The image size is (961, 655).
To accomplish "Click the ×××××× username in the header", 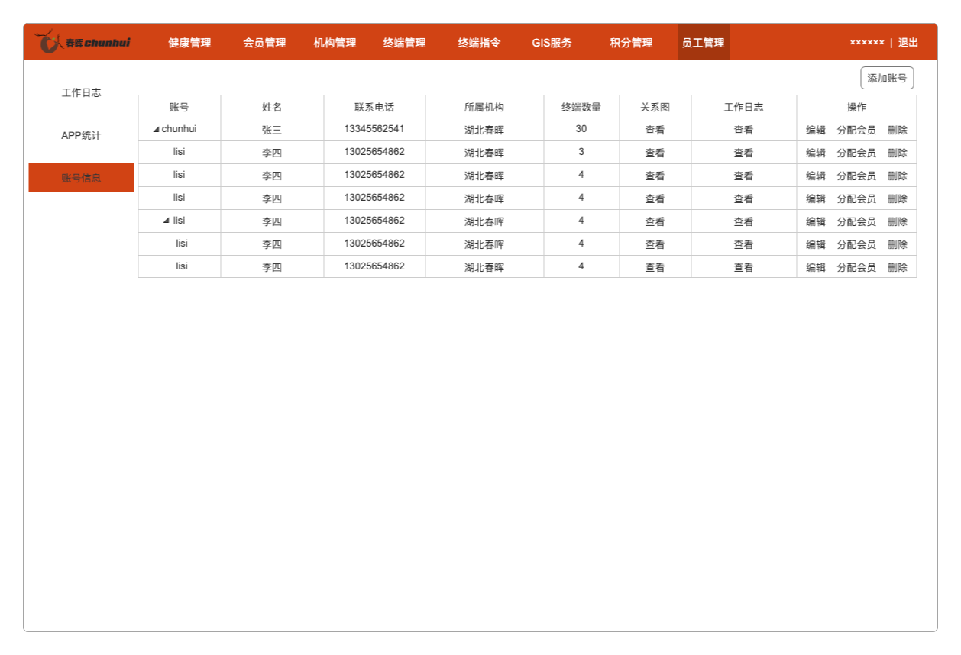I will click(x=867, y=43).
